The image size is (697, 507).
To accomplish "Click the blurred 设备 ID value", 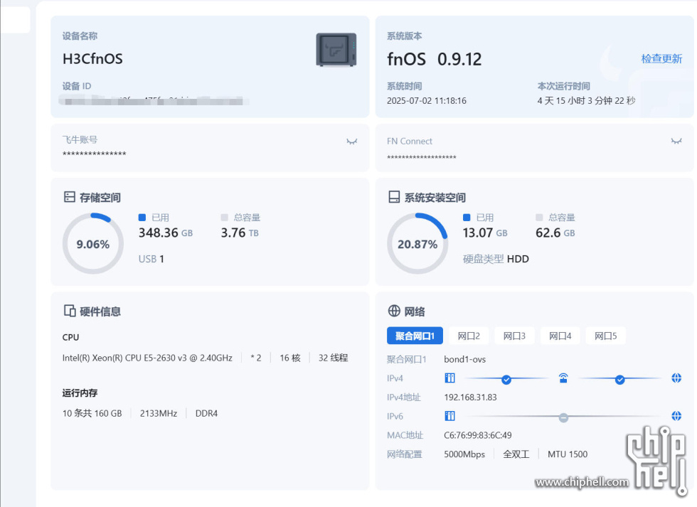I will [x=154, y=101].
